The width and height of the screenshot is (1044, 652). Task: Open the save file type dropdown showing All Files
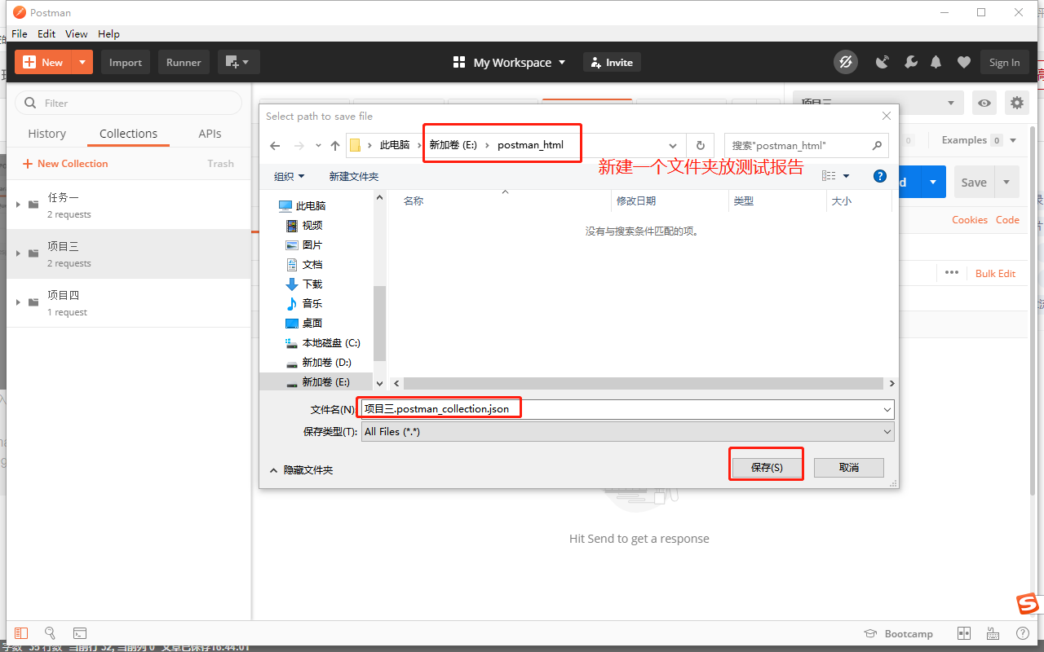[x=887, y=431]
